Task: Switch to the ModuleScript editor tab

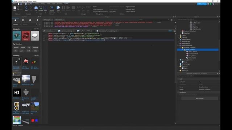Action: click(107, 31)
